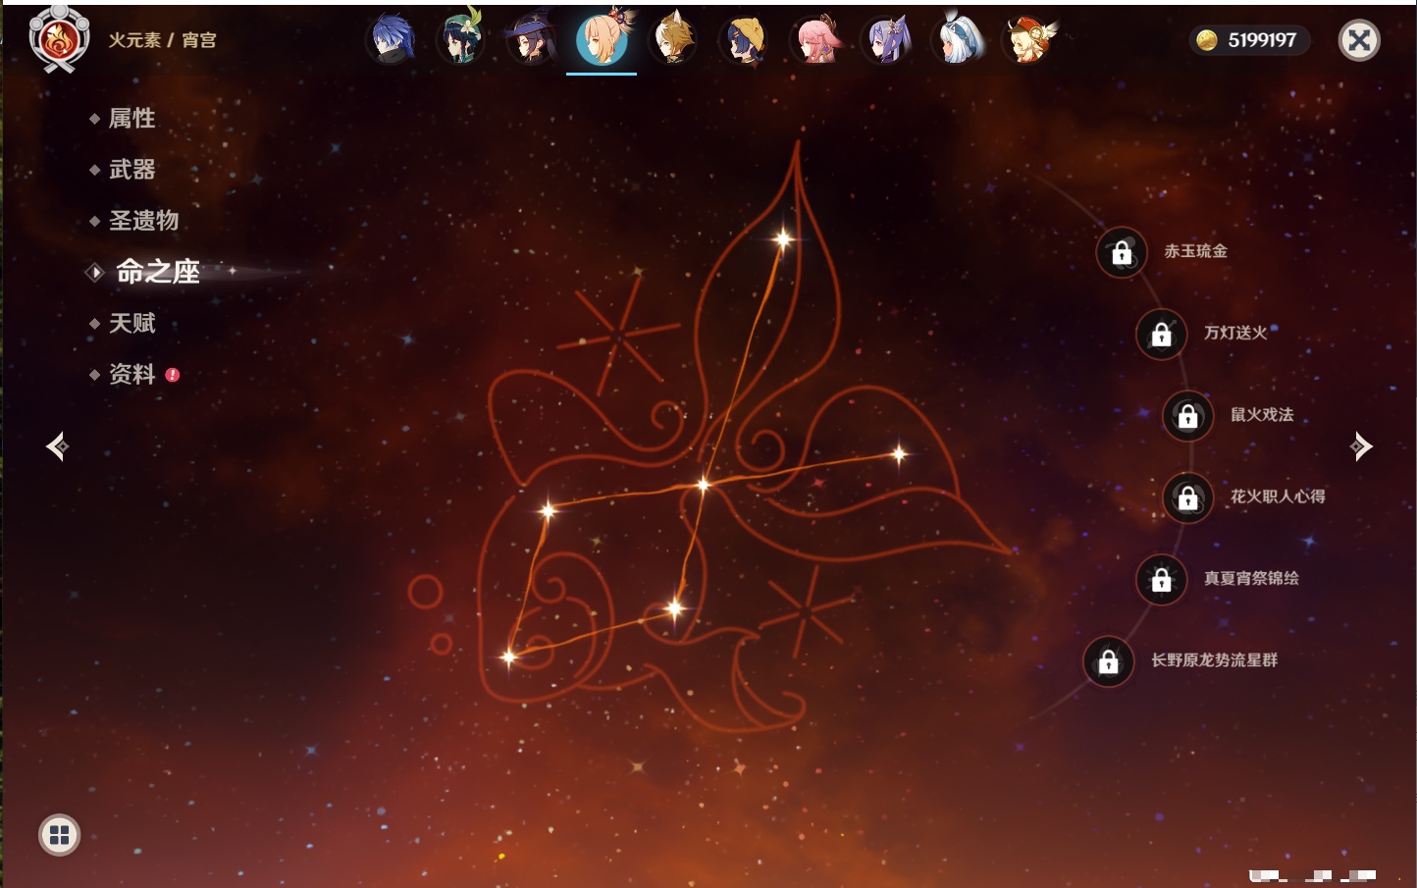The height and width of the screenshot is (888, 1417).
Task: Switch to Venti's character portrait
Action: pyautogui.click(x=460, y=41)
